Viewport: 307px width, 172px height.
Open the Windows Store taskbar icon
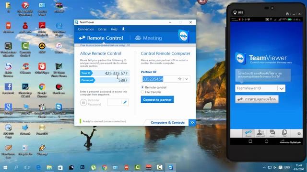pyautogui.click(x=60, y=167)
